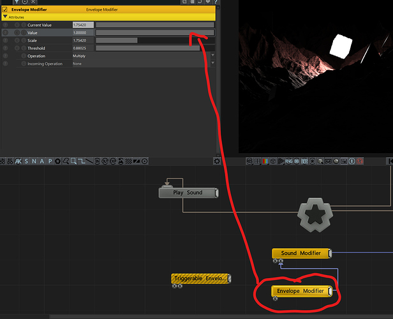Toggle link button on Incoming Operation row
The height and width of the screenshot is (319, 393).
[x=24, y=64]
